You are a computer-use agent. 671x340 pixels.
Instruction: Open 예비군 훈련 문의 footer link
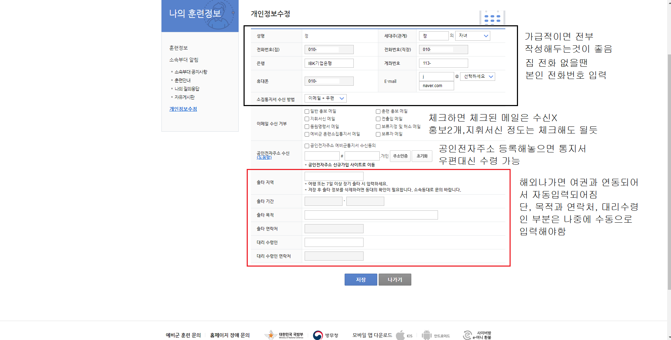[183, 335]
